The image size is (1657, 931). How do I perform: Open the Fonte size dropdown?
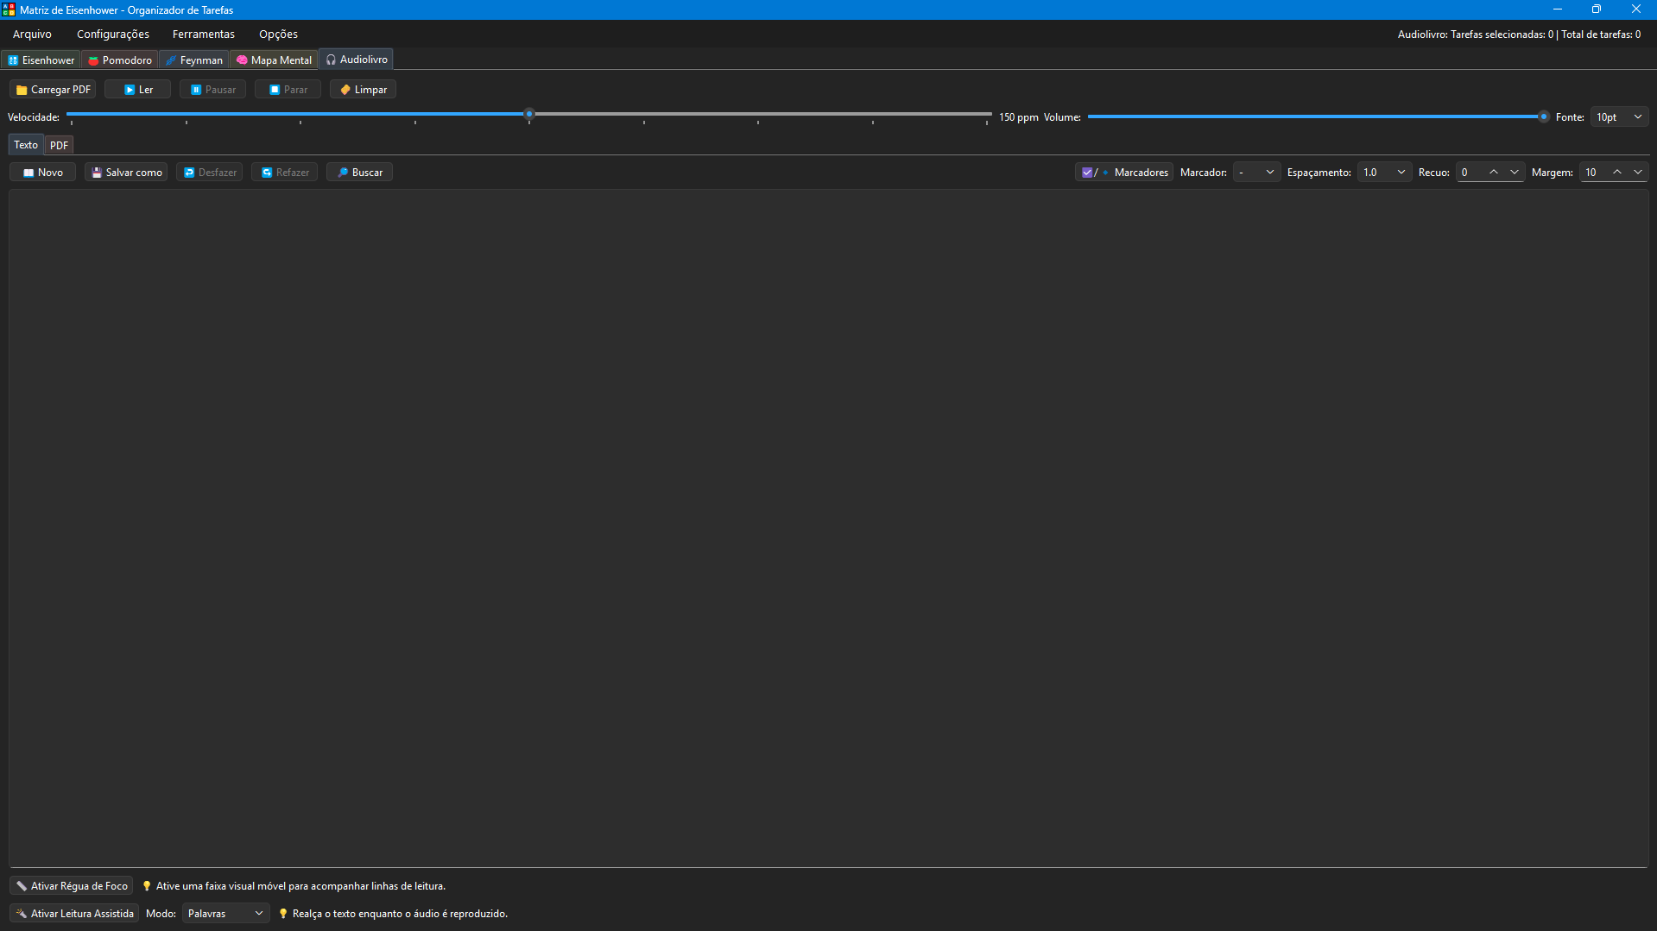click(x=1619, y=117)
